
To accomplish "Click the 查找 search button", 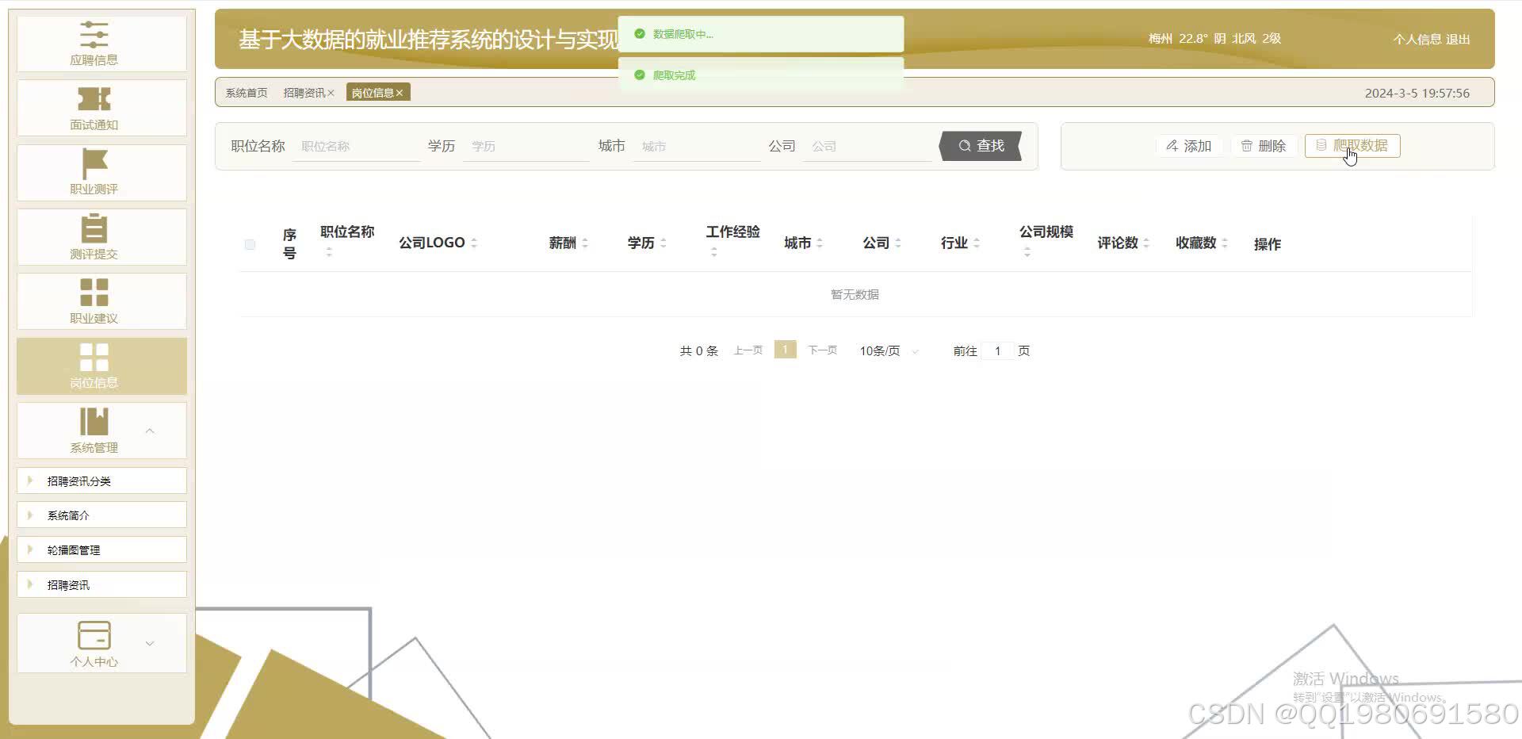I will tap(981, 146).
